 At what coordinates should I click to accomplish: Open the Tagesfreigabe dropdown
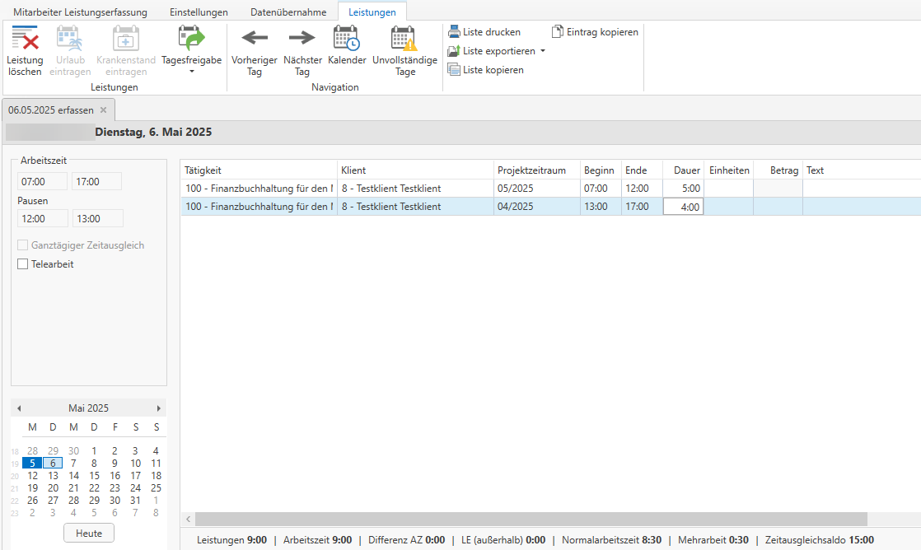click(x=191, y=72)
